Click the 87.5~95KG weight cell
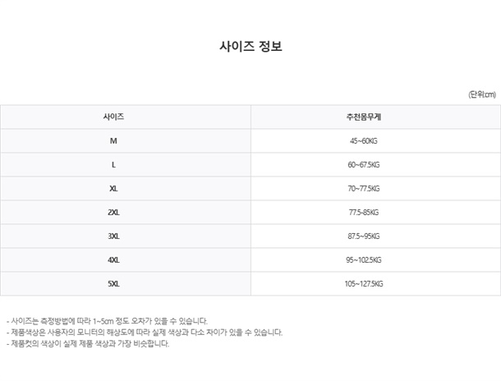 click(363, 236)
